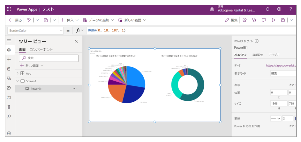Open the media sidebar icon

point(9,78)
